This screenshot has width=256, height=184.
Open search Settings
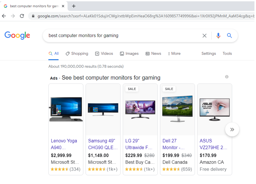[x=208, y=53]
